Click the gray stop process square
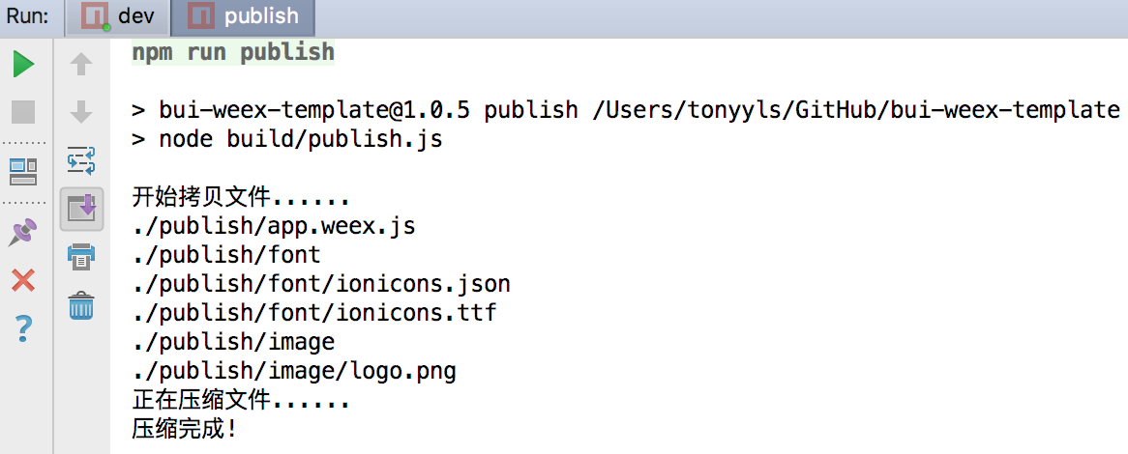The width and height of the screenshot is (1128, 454). pos(23,111)
